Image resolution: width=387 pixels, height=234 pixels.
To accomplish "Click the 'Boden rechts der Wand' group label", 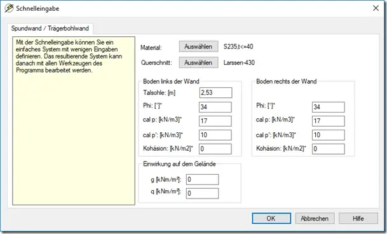I will tap(287, 81).
